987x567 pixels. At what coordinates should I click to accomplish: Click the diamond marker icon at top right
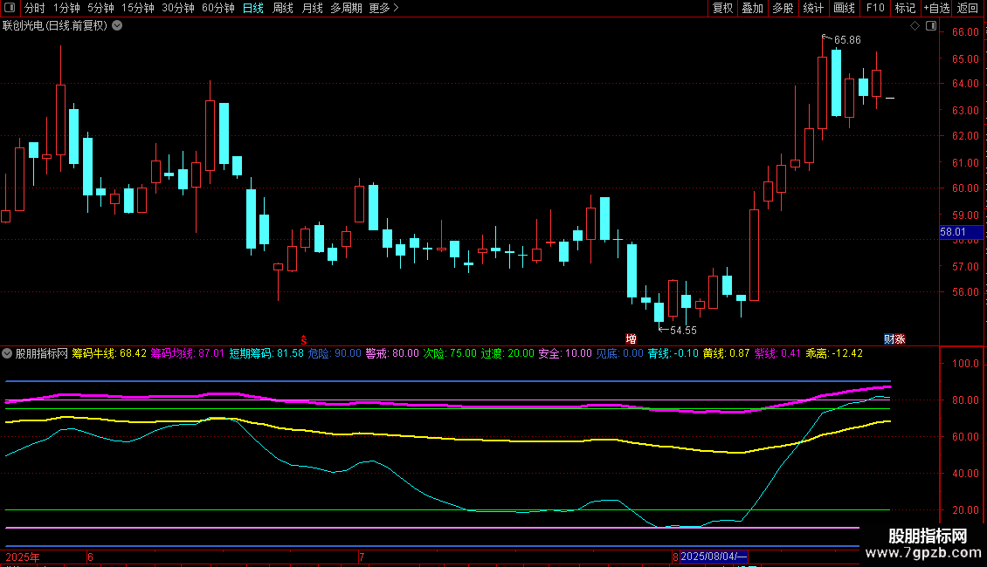click(915, 26)
